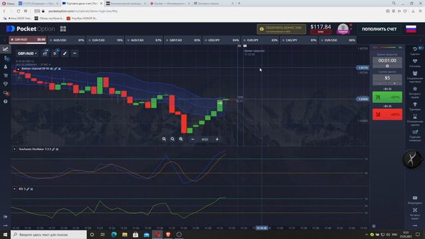Screen dimensions: 425x239
Task: Click the minus line toolbar button
Action: click(x=74, y=53)
